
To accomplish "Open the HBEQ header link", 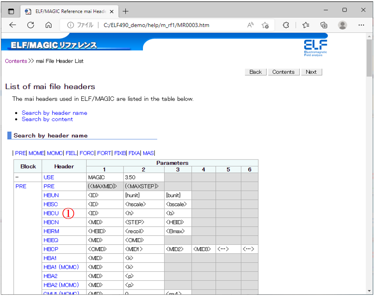I will click(51, 240).
